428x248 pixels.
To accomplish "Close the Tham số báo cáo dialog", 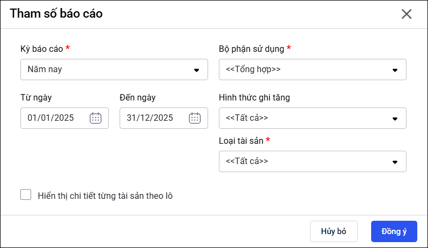I will pyautogui.click(x=407, y=14).
